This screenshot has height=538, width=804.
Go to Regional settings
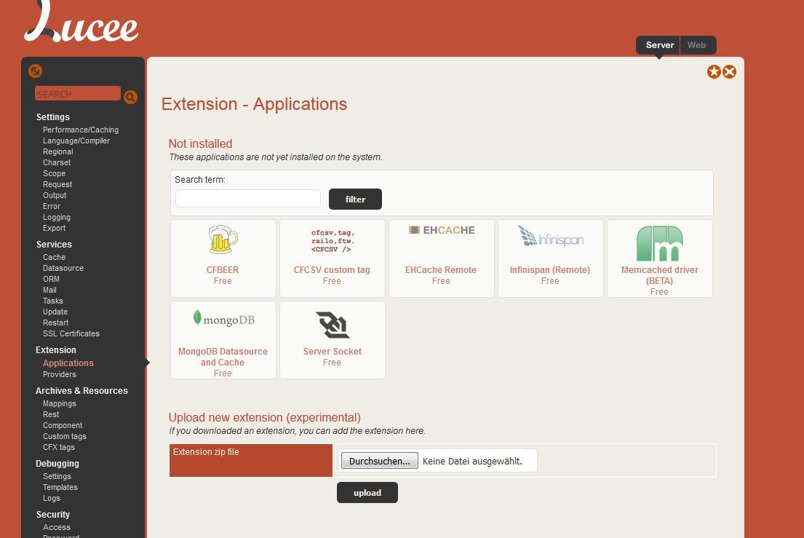tap(58, 152)
